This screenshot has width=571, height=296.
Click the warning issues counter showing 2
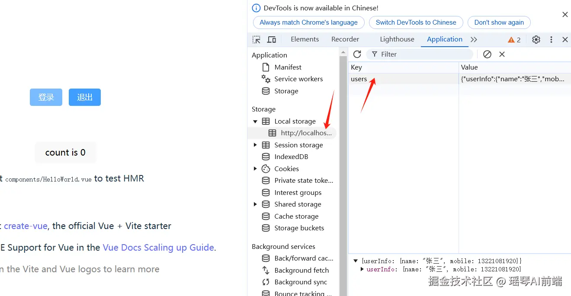click(x=514, y=40)
